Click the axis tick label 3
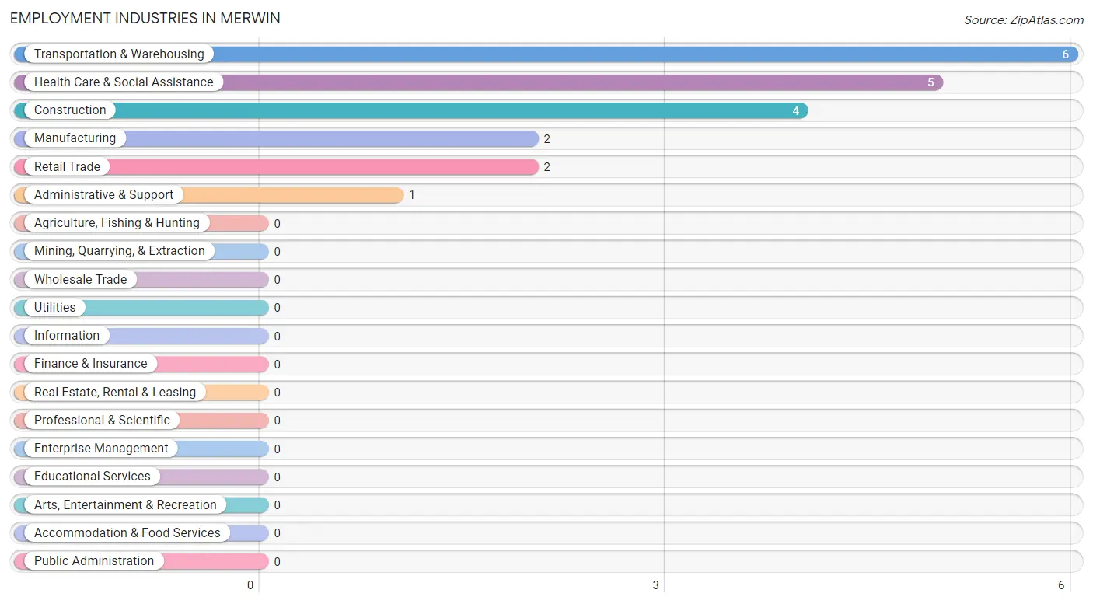Screen dimensions: 1093x604 656,585
